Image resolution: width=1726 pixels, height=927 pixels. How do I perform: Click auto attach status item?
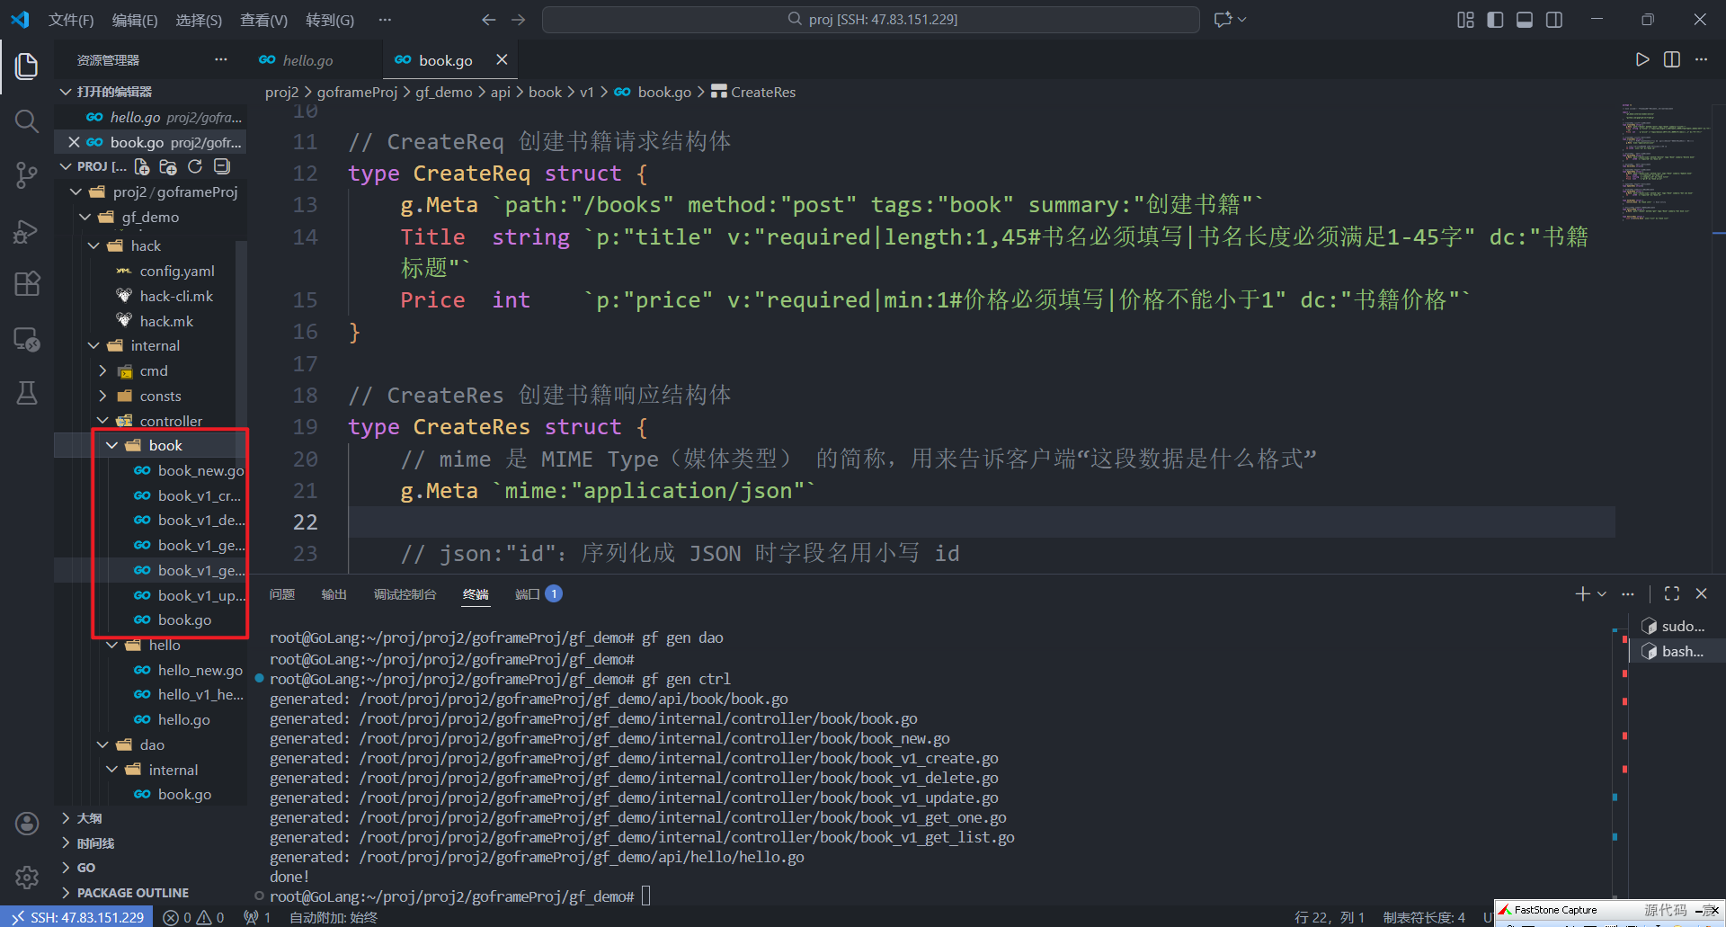tap(334, 917)
